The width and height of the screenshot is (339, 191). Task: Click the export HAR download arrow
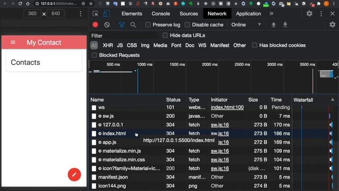click(285, 25)
